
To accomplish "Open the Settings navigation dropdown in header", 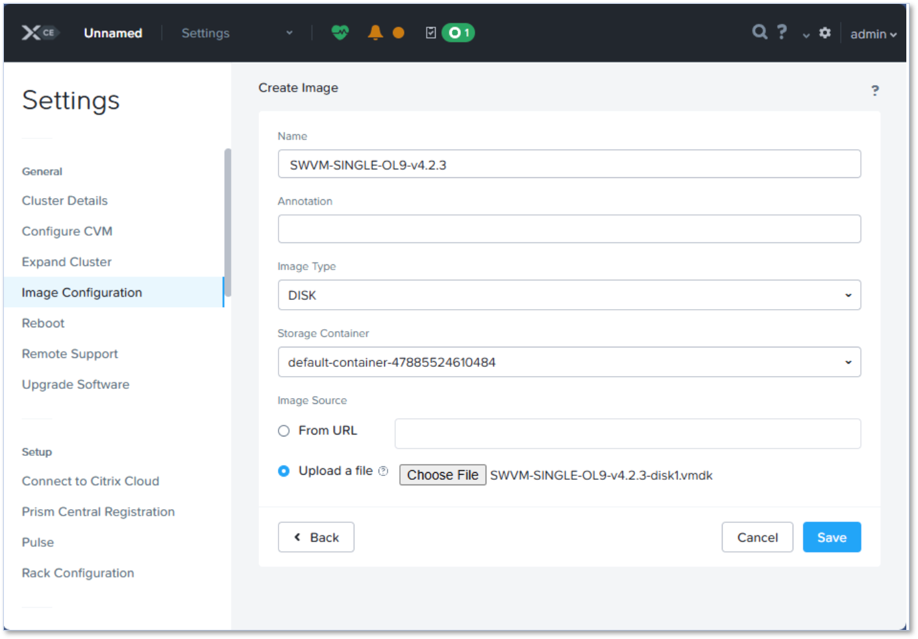I will [236, 33].
